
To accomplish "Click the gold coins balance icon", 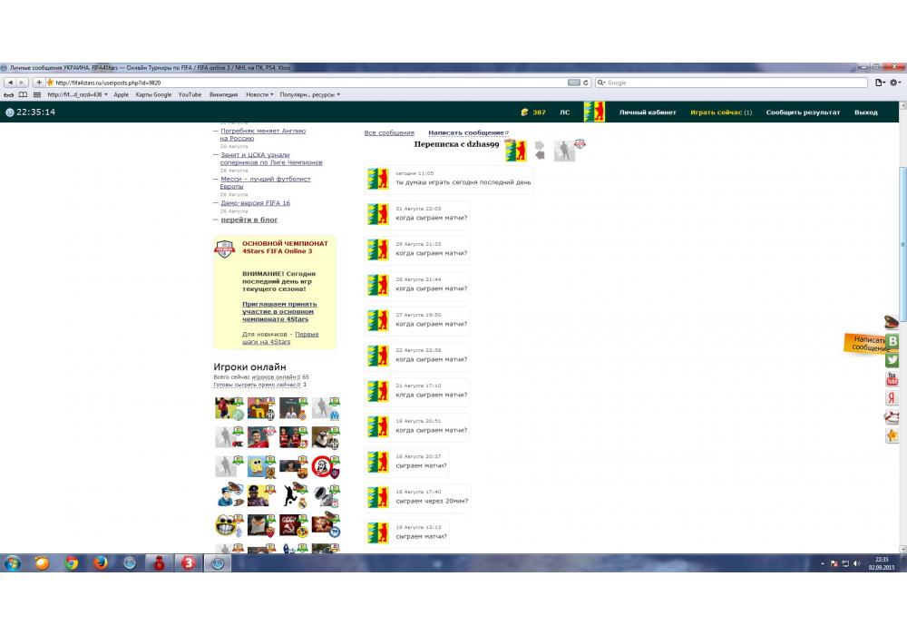I will 524,112.
